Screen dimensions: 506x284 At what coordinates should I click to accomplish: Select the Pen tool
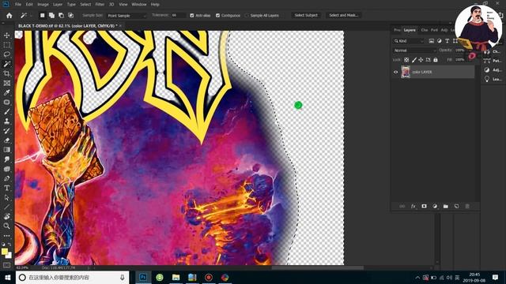(x=7, y=178)
